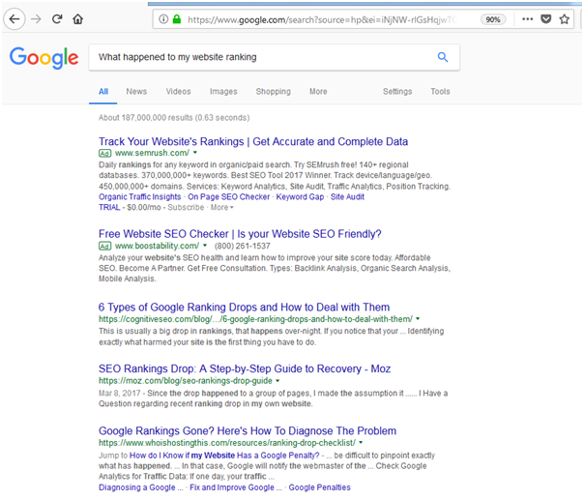Click the blue magnifier search icon
Viewport: 584px width, 500px height.
pos(443,57)
